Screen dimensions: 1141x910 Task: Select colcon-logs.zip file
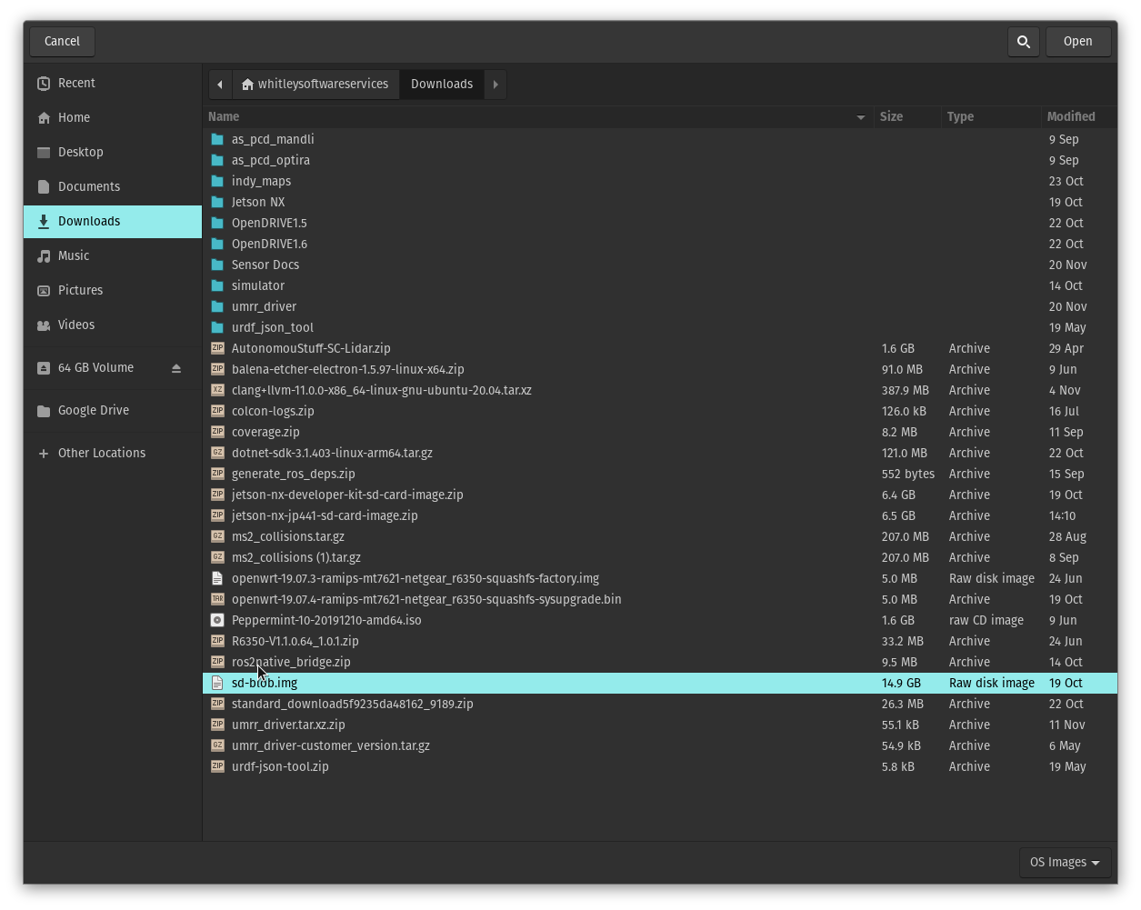point(660,411)
